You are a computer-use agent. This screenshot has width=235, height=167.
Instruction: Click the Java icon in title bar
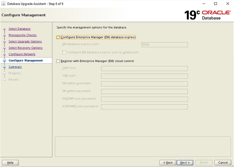(4, 3)
